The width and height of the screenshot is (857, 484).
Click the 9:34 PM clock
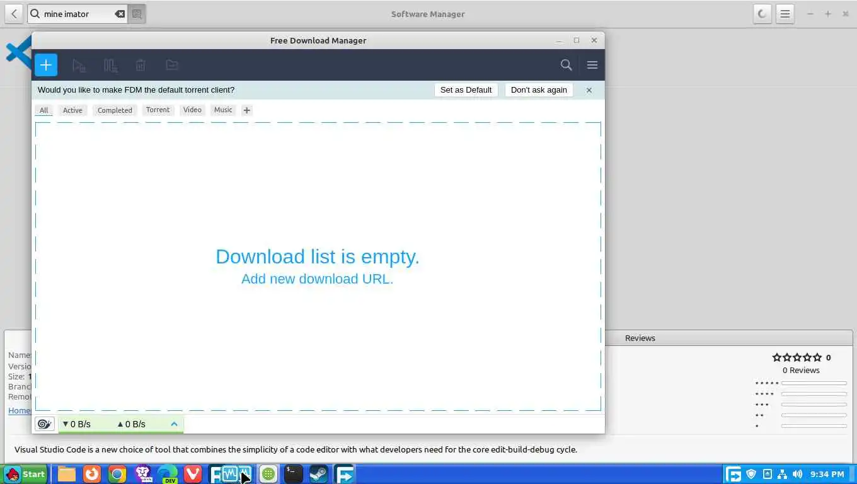pyautogui.click(x=827, y=474)
